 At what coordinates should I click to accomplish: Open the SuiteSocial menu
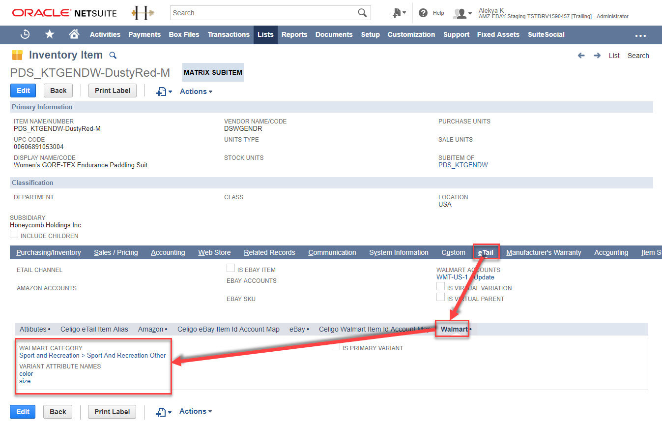(x=546, y=34)
